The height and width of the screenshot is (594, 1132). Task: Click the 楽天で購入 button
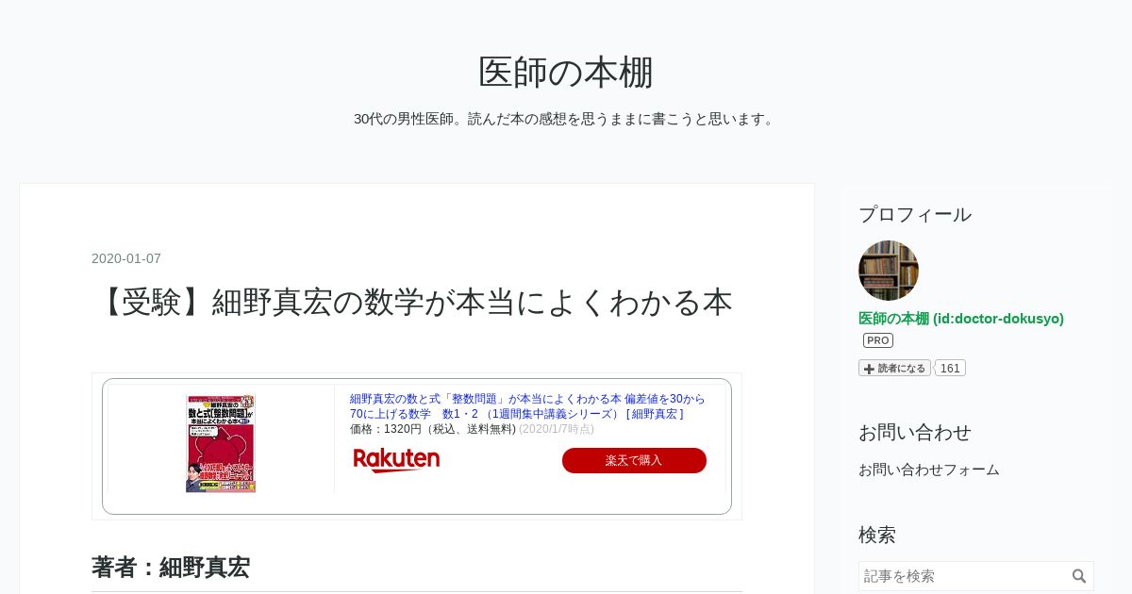(x=634, y=460)
